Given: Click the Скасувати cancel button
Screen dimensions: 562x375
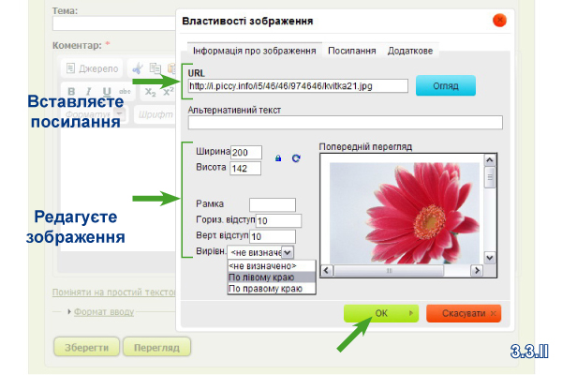Looking at the screenshot, I should point(464,312).
